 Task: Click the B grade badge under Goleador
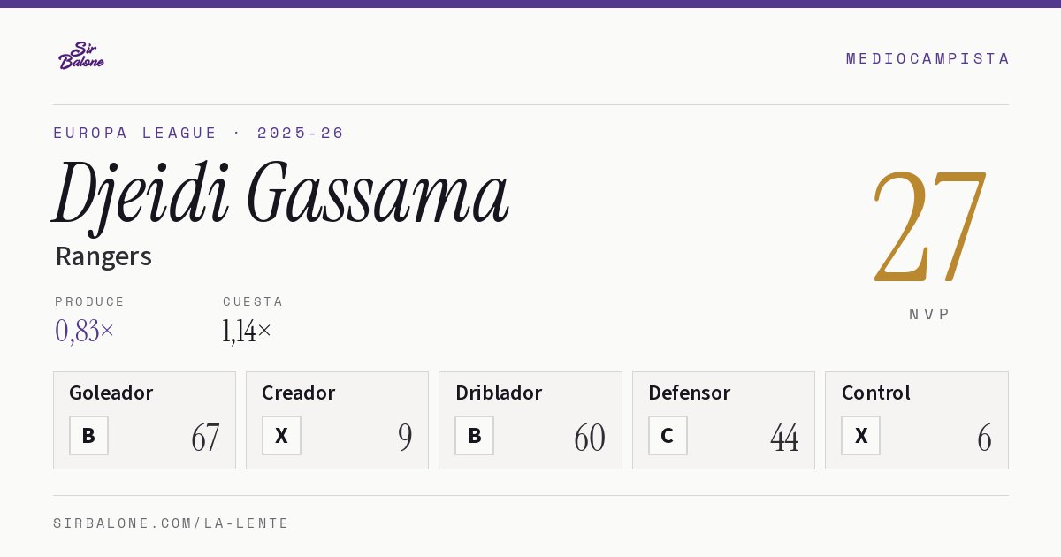pos(88,436)
